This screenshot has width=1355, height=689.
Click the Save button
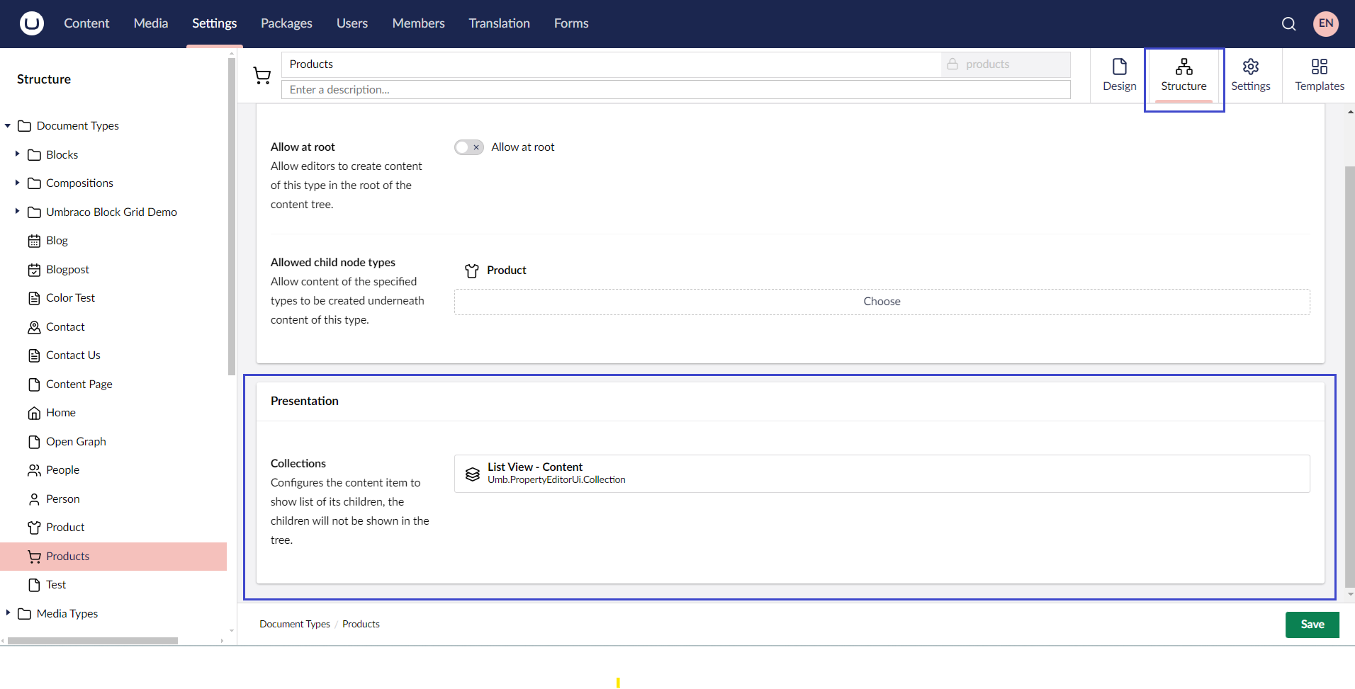[x=1312, y=624]
